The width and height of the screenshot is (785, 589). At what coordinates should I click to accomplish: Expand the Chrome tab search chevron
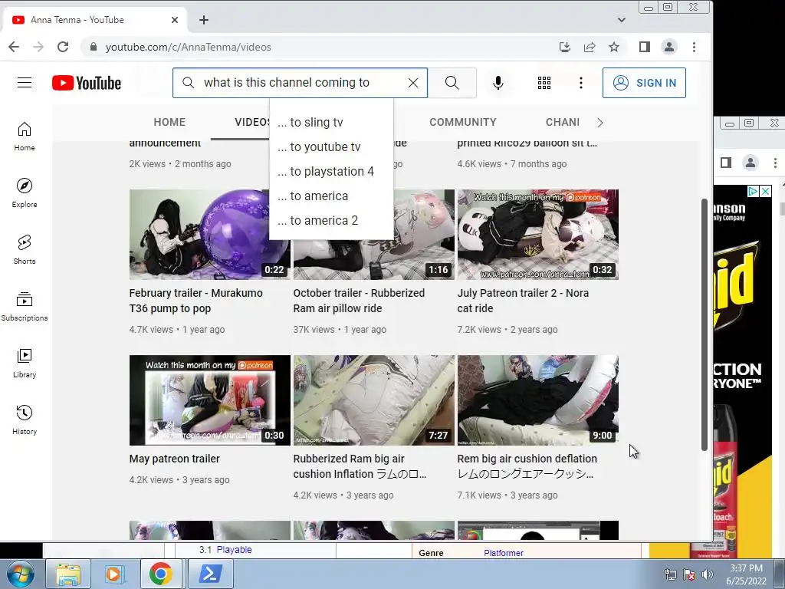(621, 20)
